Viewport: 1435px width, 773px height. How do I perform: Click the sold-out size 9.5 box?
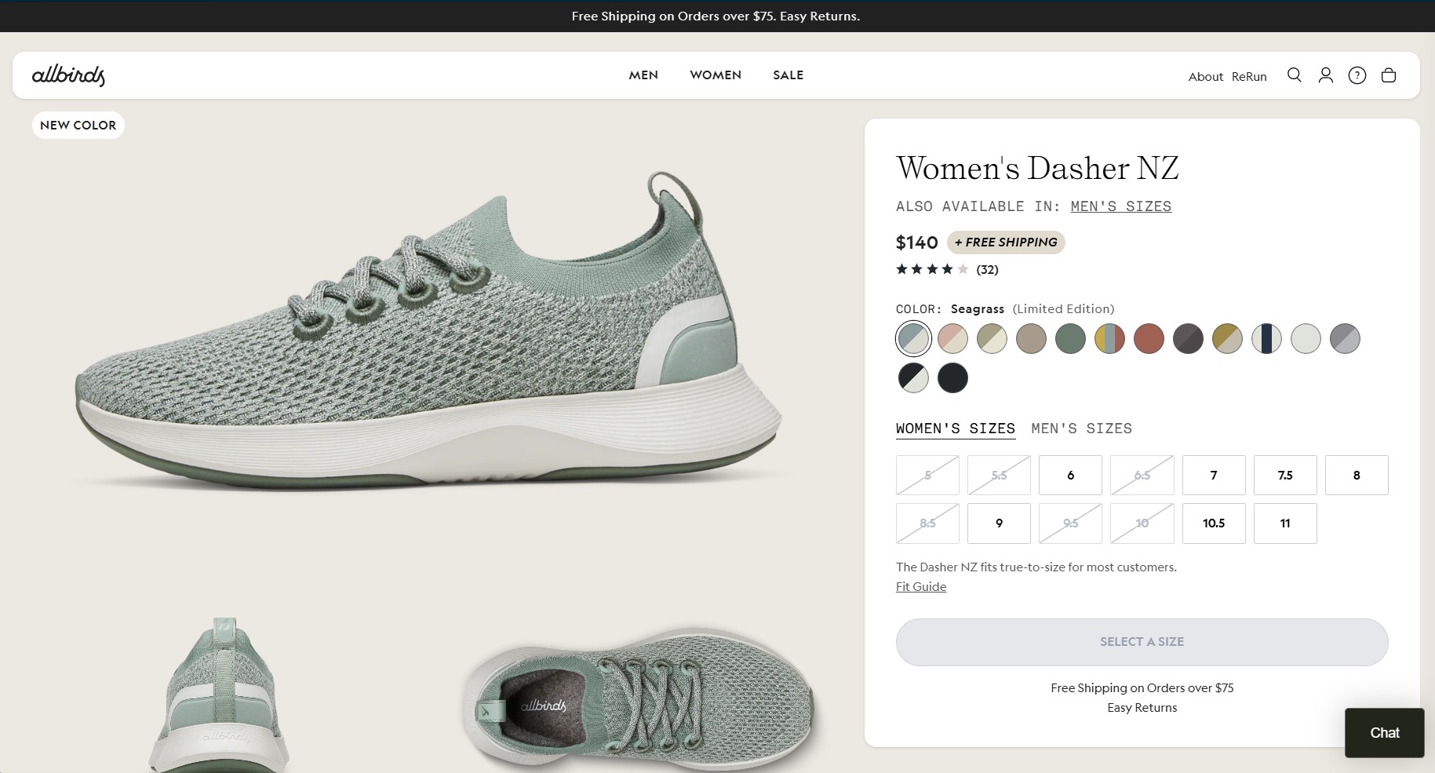pyautogui.click(x=1070, y=523)
